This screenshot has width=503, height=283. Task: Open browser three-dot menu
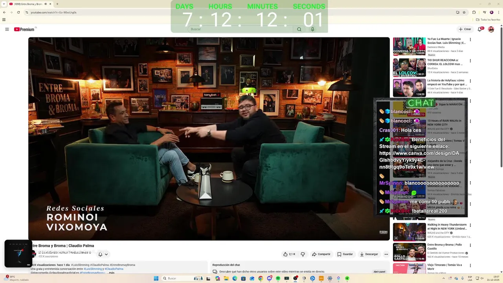(x=499, y=12)
